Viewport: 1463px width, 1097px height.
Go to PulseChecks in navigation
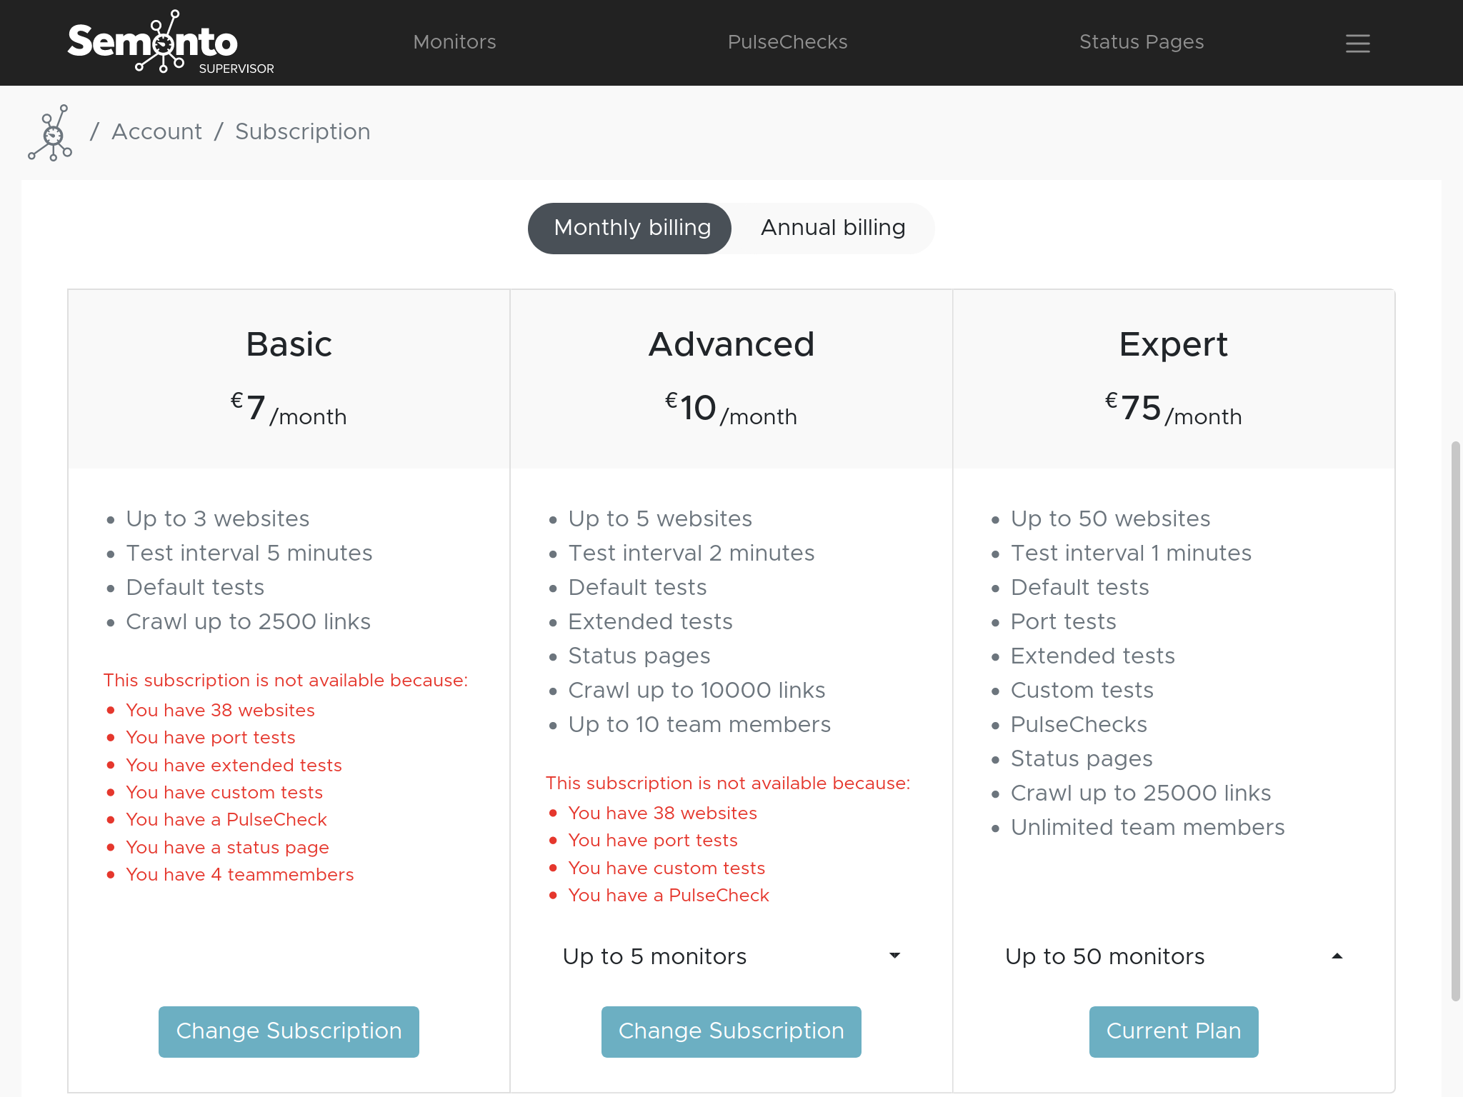click(x=787, y=42)
